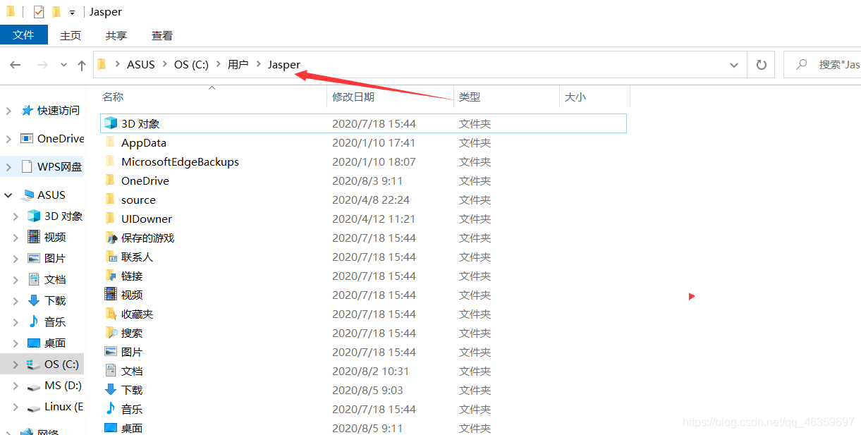This screenshot has height=435, width=861.
Task: Click the ASUS computer icon in sidebar
Action: [28, 195]
